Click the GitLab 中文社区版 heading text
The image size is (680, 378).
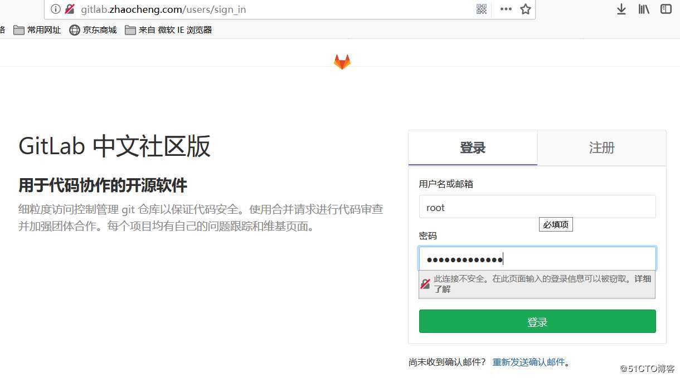coord(115,146)
